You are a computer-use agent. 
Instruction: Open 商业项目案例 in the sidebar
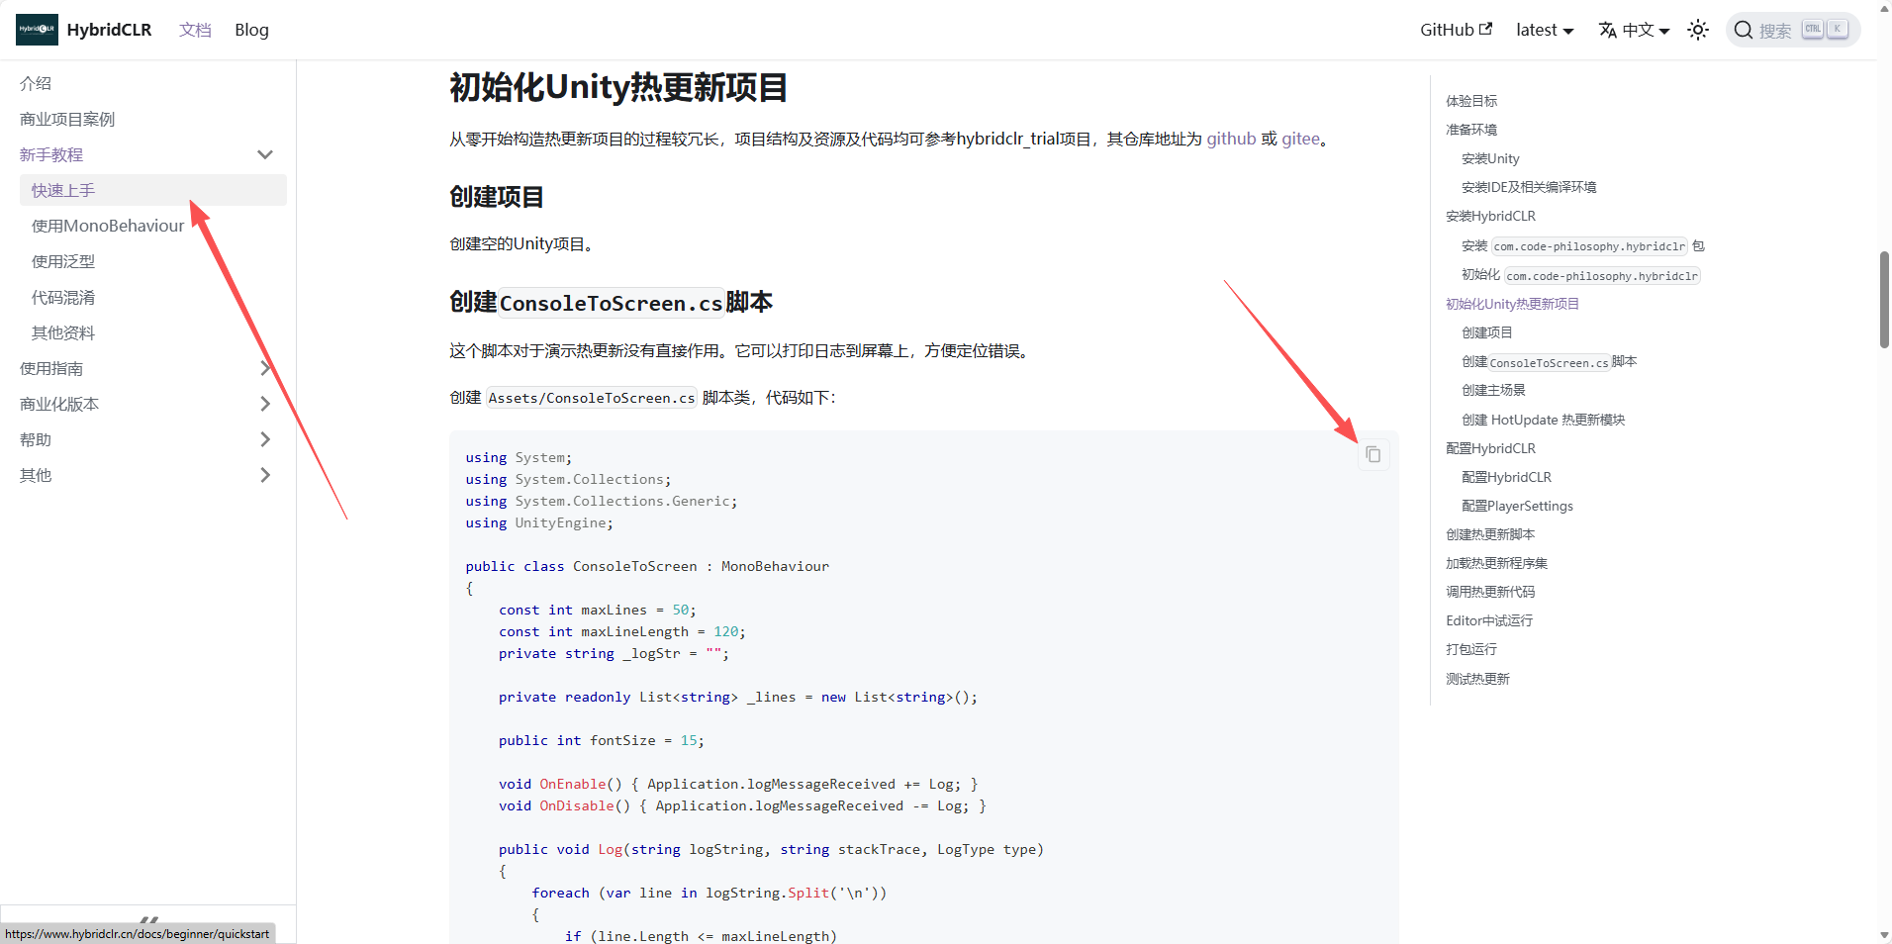point(67,119)
